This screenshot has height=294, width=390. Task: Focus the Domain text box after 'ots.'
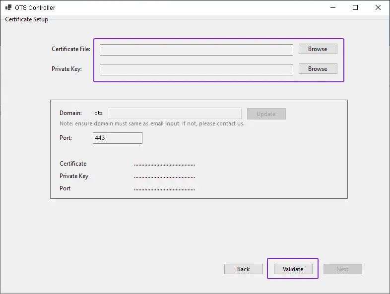(x=174, y=114)
